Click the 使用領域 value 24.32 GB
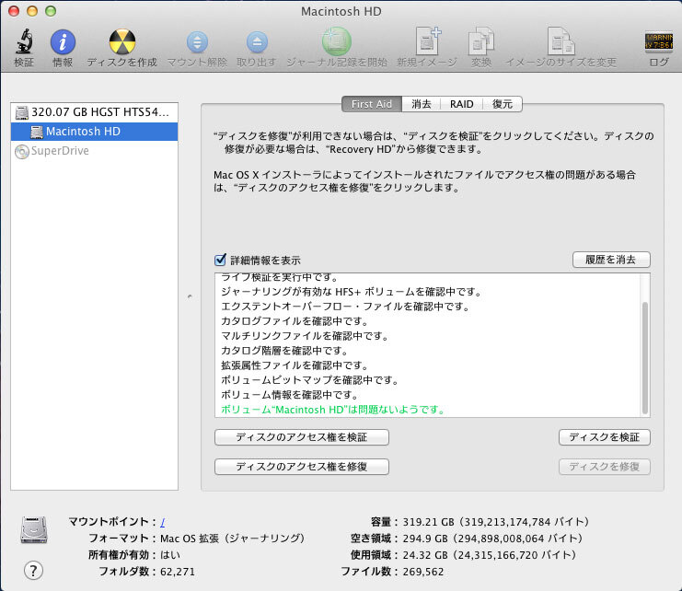The width and height of the screenshot is (682, 591). pyautogui.click(x=490, y=555)
